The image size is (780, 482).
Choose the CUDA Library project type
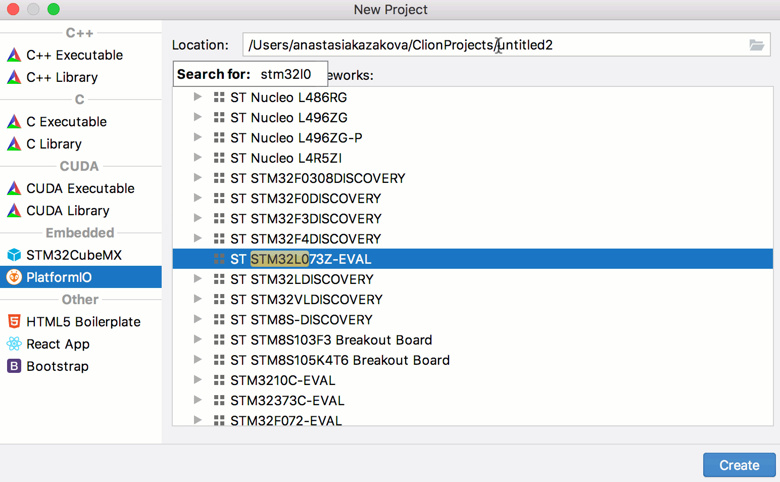click(x=81, y=210)
